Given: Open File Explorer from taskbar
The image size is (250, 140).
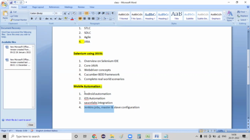Looking at the screenshot, I should pyautogui.click(x=112, y=136).
